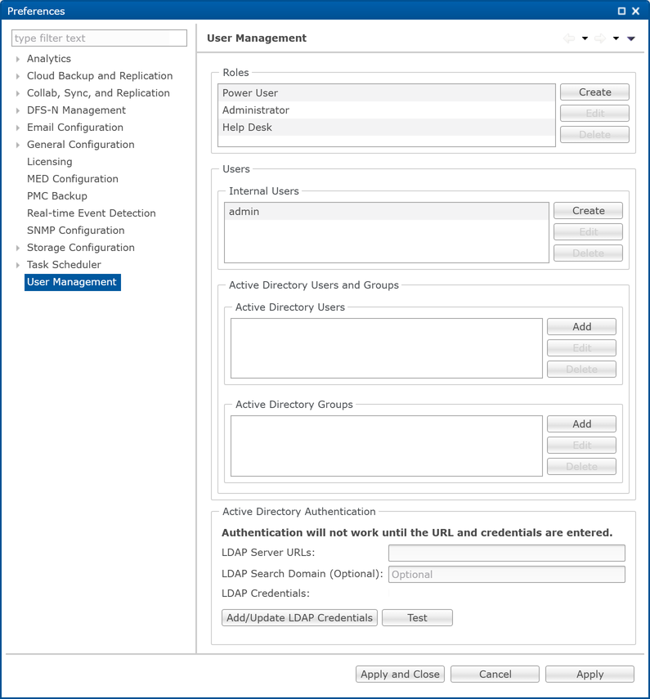This screenshot has height=699, width=650.
Task: Create a new role
Action: pos(594,92)
